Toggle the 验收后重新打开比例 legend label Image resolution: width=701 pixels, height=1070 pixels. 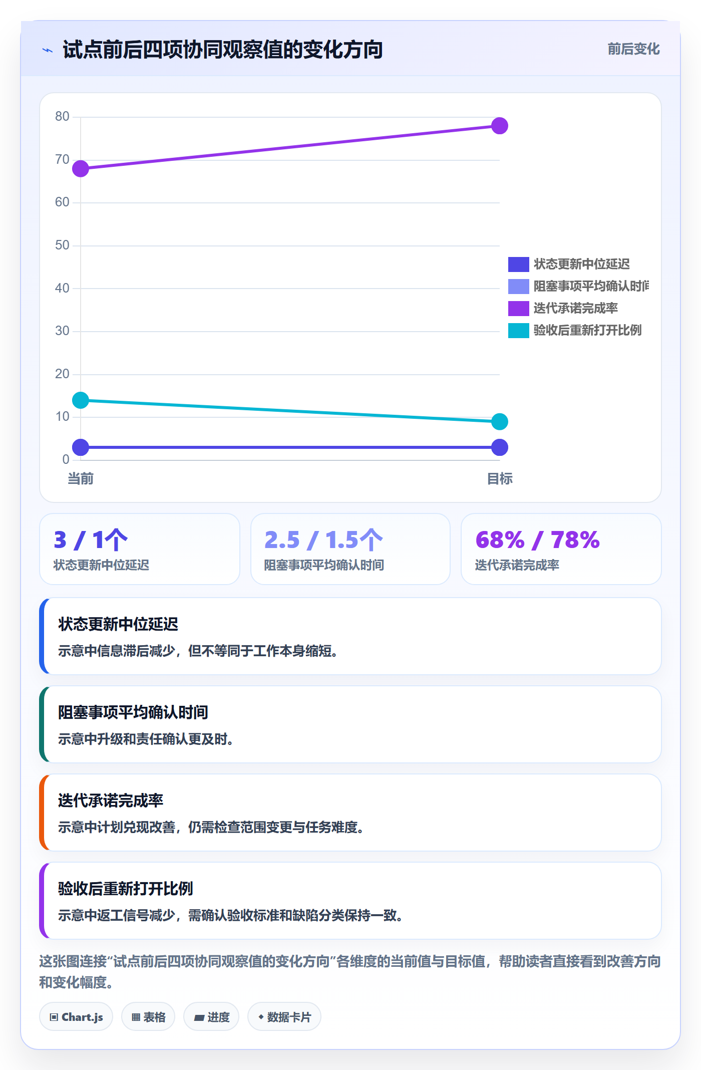click(587, 330)
